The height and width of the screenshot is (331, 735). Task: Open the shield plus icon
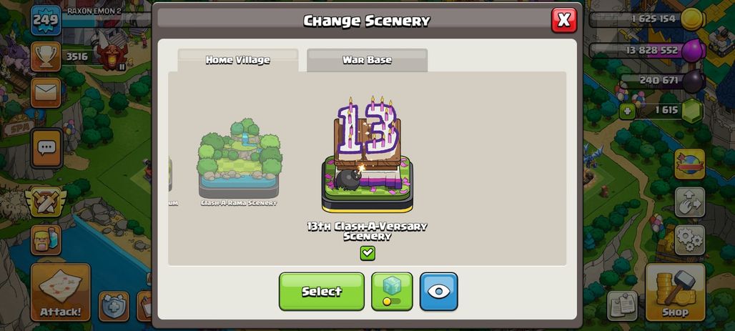(x=114, y=306)
